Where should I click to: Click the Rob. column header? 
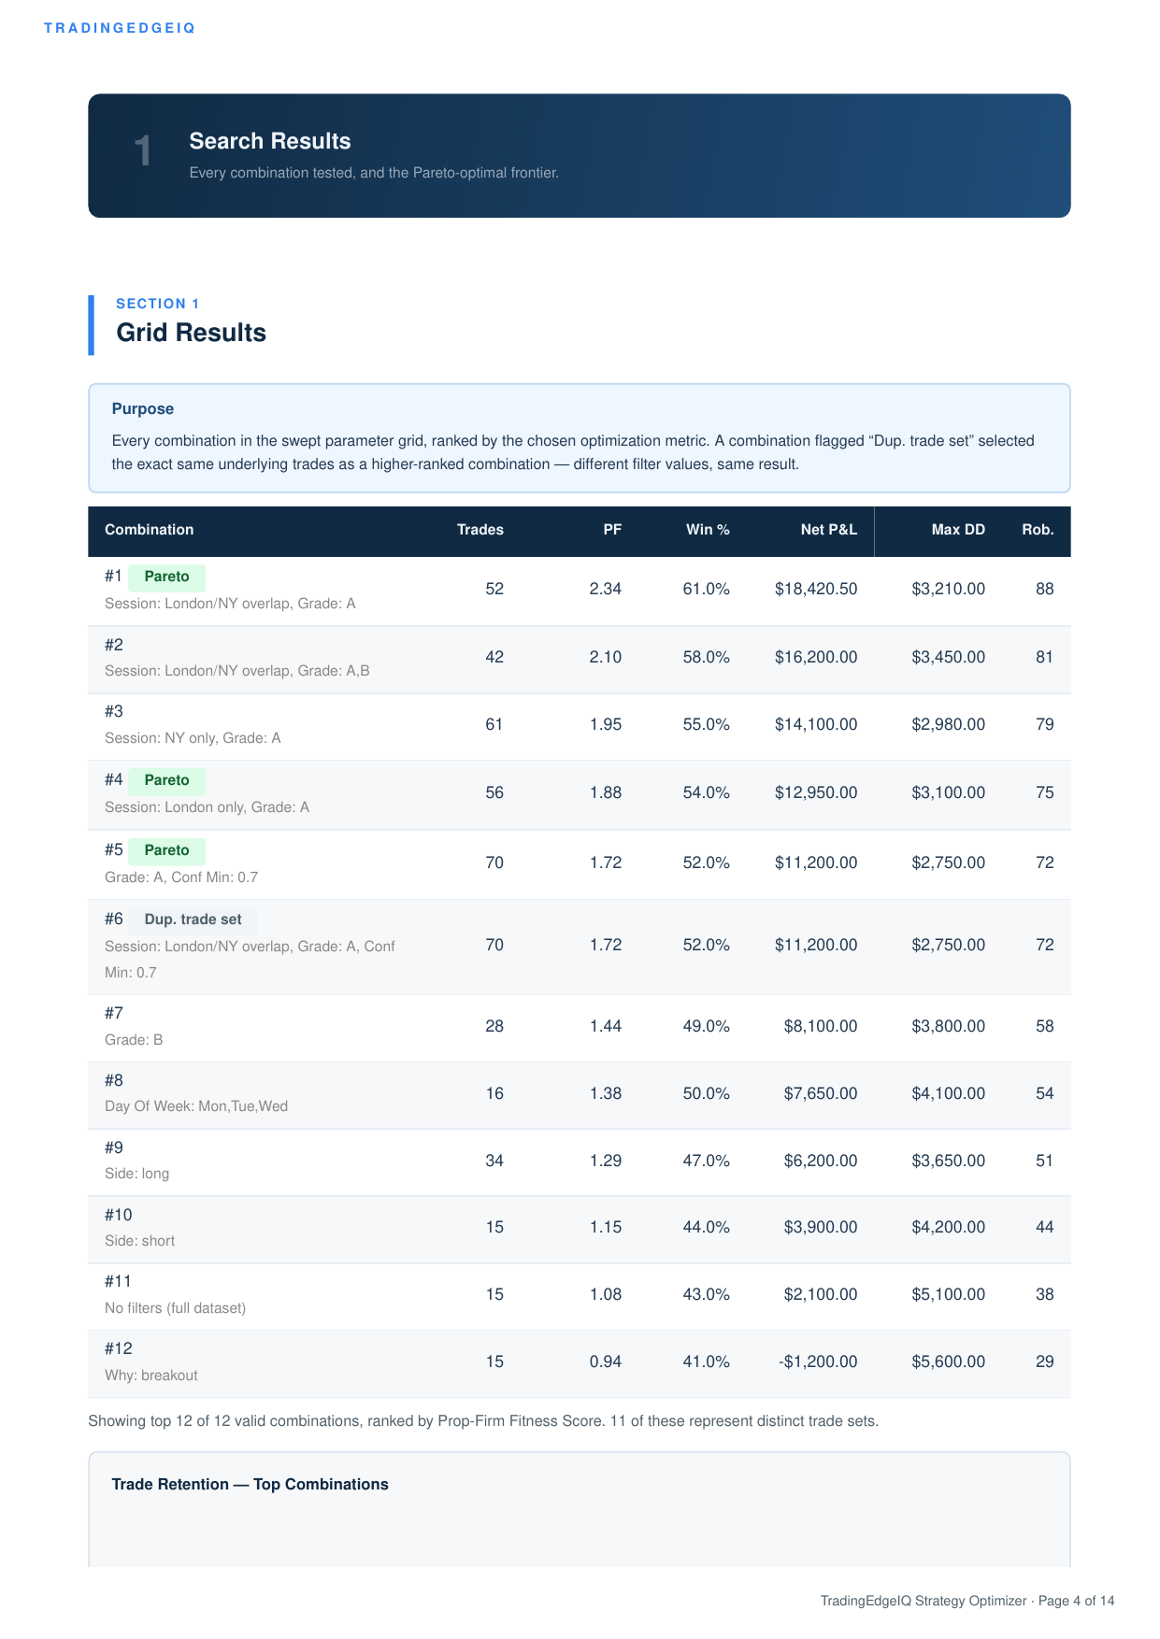(1038, 530)
